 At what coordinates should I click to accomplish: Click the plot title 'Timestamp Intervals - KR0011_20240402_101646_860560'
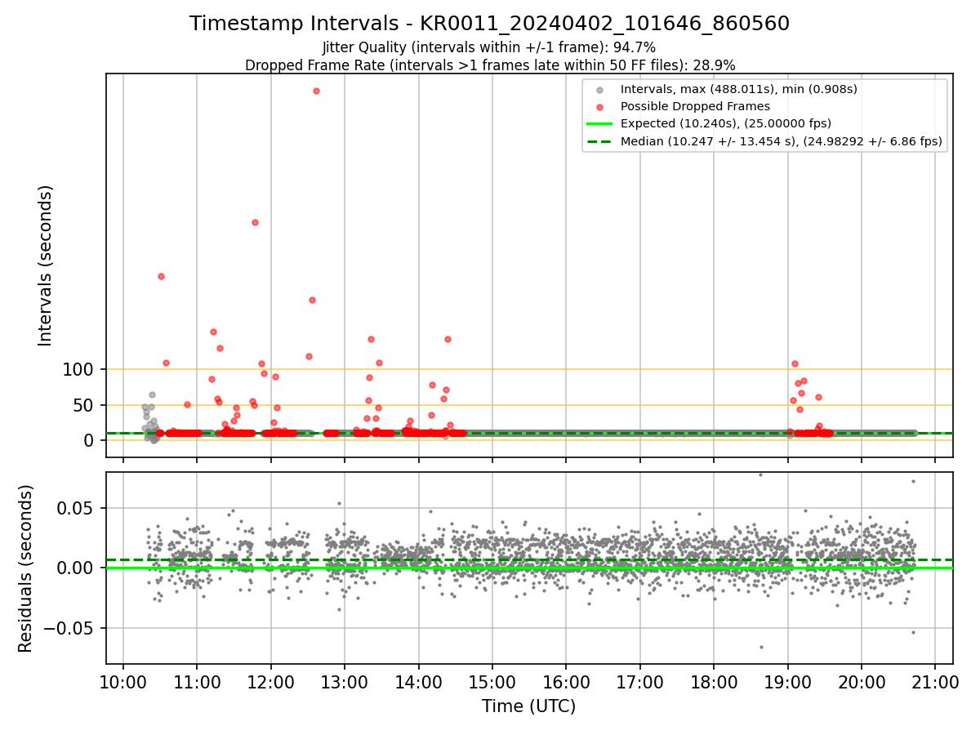click(489, 24)
